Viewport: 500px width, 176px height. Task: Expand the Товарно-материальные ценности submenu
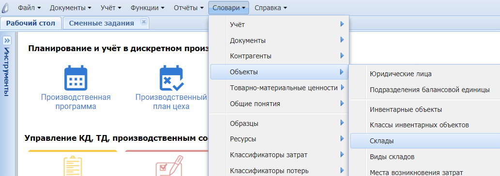coord(279,88)
